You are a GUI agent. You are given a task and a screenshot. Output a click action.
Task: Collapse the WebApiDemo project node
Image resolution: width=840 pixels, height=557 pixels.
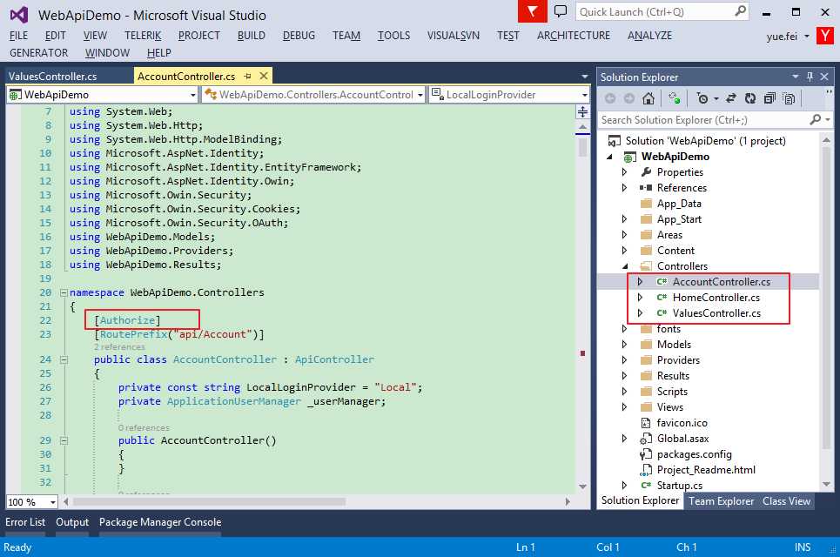point(609,157)
